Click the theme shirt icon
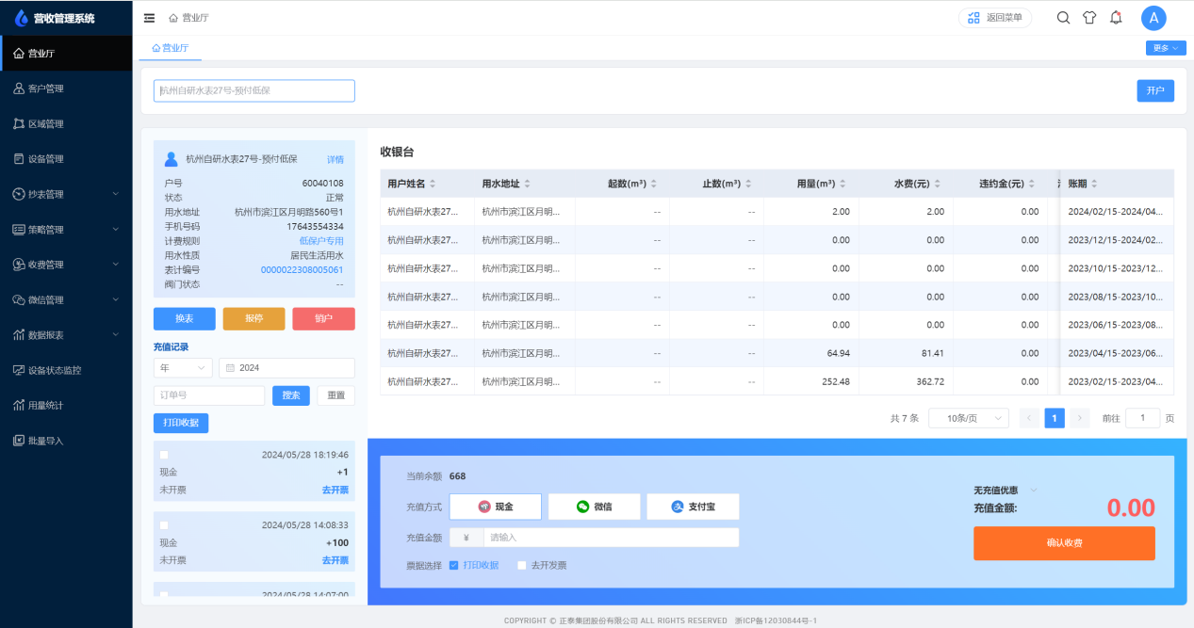 1089,18
